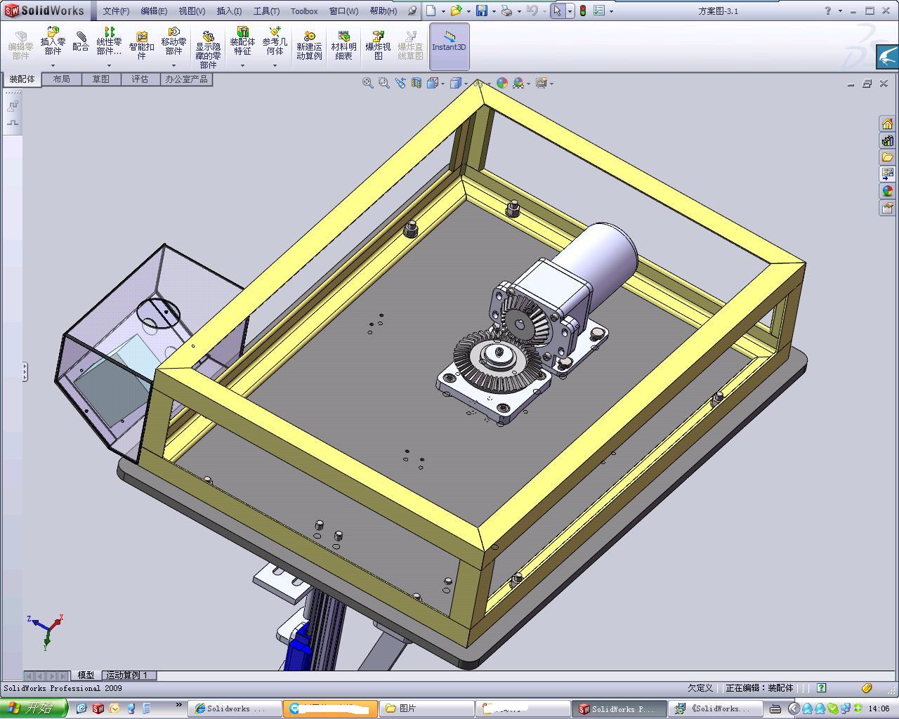Click the Edit Appearance color ball icon

(501, 83)
